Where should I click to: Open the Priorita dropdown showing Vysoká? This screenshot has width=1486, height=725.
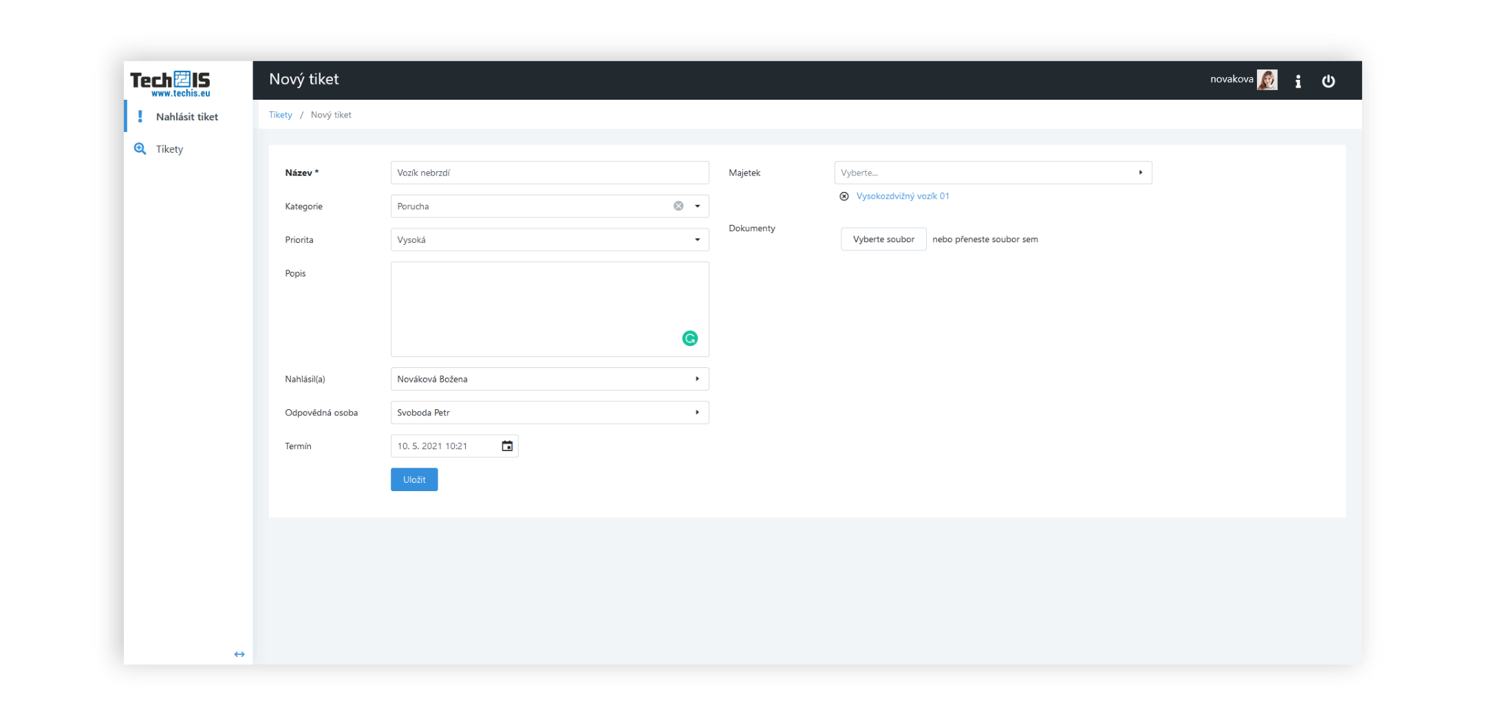(x=550, y=239)
